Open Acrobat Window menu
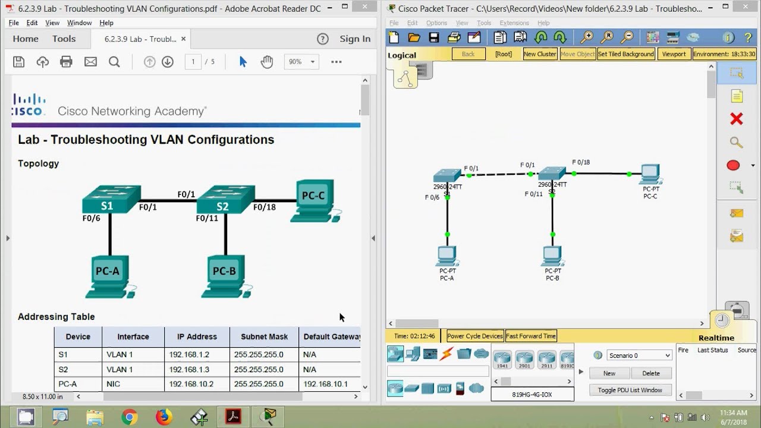This screenshot has height=428, width=761. (79, 23)
